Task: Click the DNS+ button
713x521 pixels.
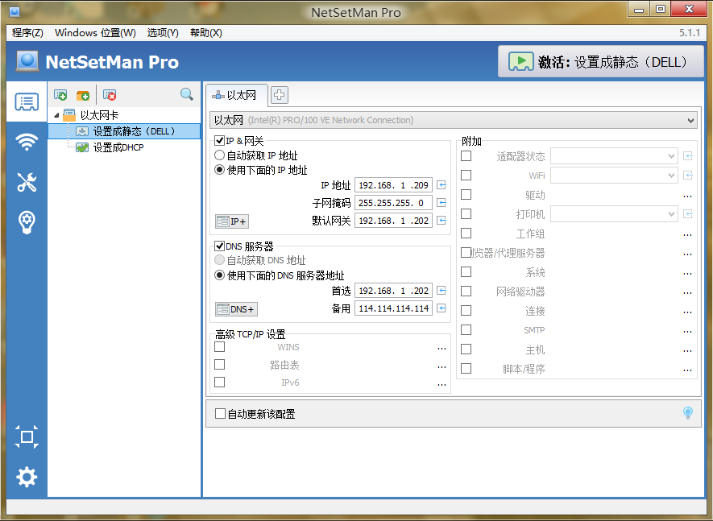Action: tap(236, 309)
